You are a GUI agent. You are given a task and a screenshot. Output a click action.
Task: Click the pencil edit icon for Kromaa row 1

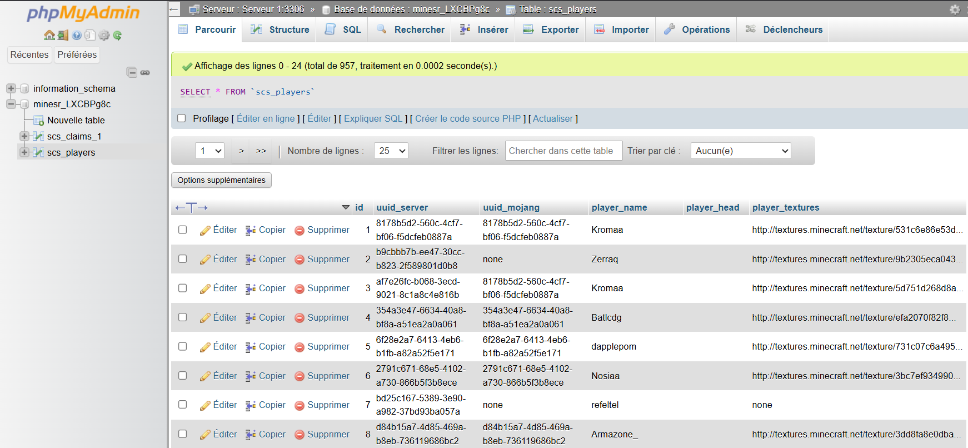pyautogui.click(x=205, y=230)
